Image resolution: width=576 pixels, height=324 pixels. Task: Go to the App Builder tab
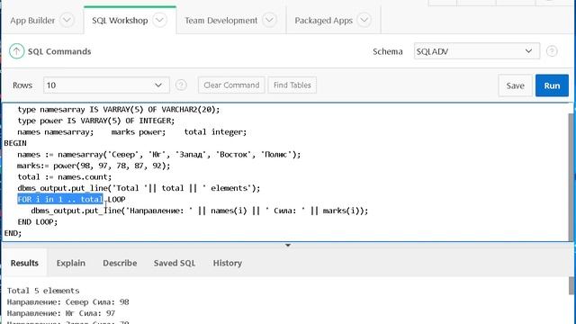click(x=32, y=21)
